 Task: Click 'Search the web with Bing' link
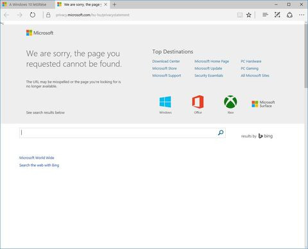click(x=39, y=166)
